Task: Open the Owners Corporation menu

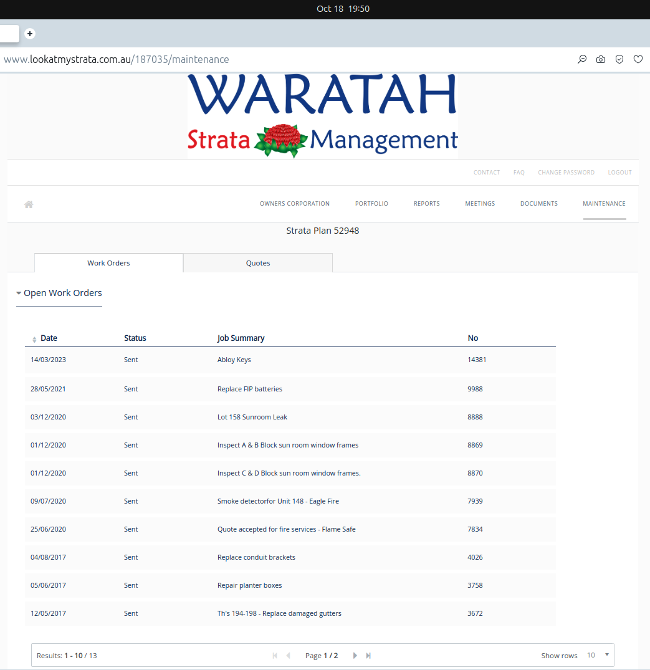Action: (x=295, y=203)
